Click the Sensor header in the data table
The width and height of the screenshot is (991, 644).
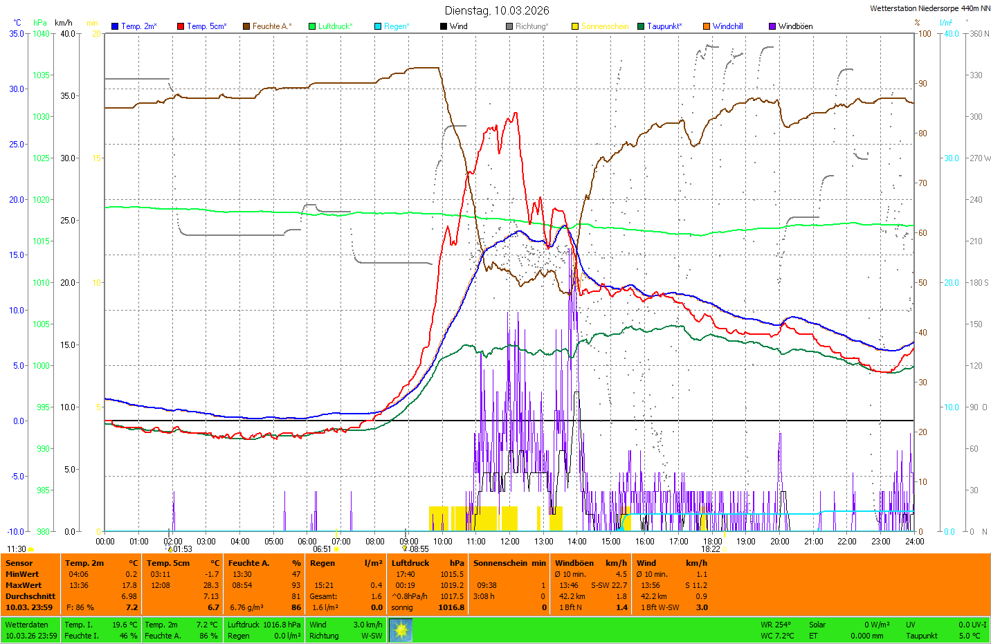click(x=19, y=563)
